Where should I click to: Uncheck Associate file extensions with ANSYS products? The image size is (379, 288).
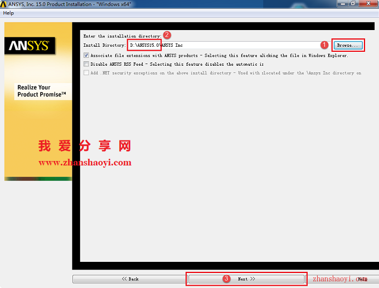tap(86, 55)
